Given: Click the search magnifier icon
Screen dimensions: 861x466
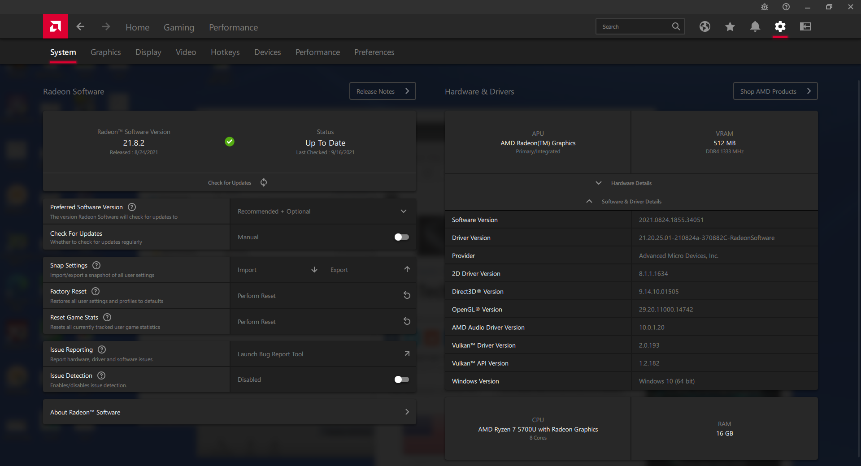Looking at the screenshot, I should (676, 26).
